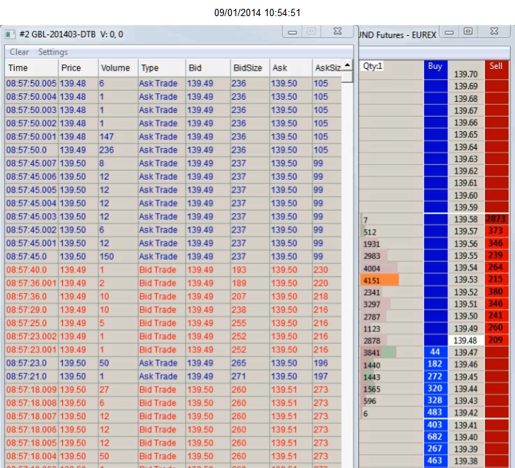515x468 pixels.
Task: Click buy size 272 at 139.45
Action: [x=435, y=376]
